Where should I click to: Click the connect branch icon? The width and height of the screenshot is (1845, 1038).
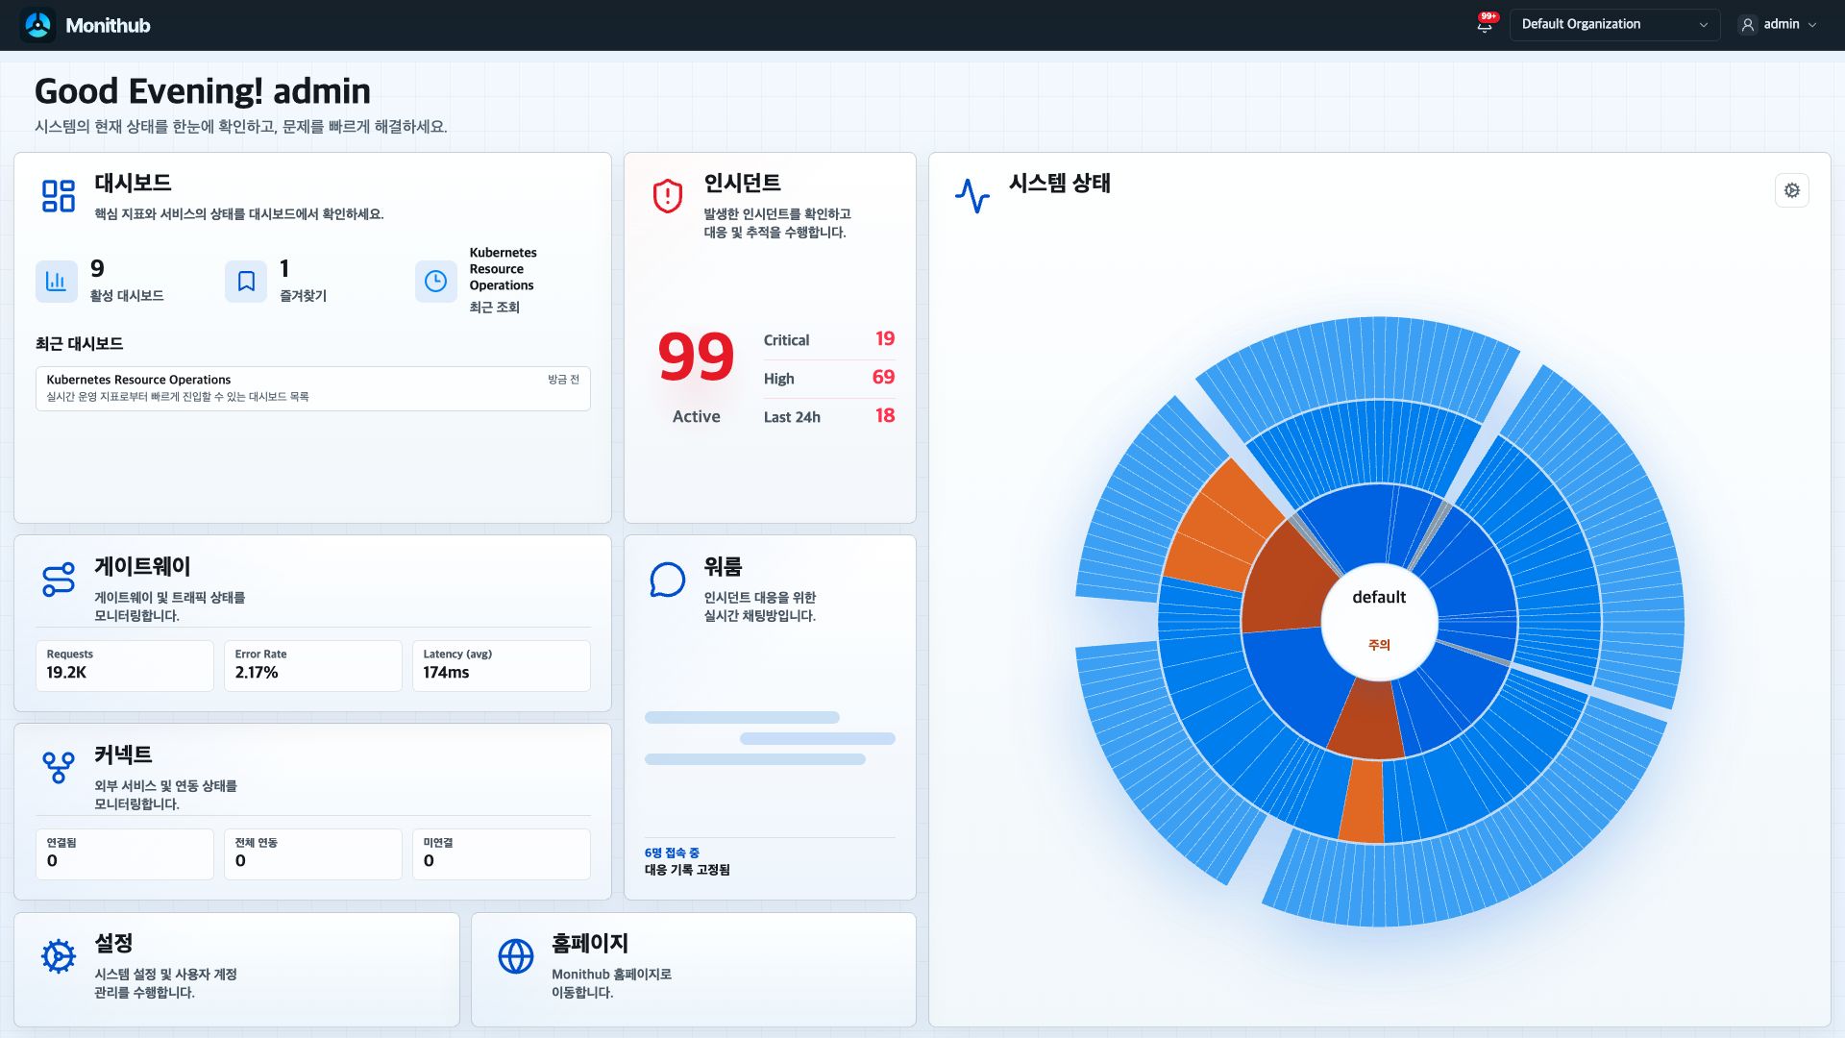(x=59, y=767)
